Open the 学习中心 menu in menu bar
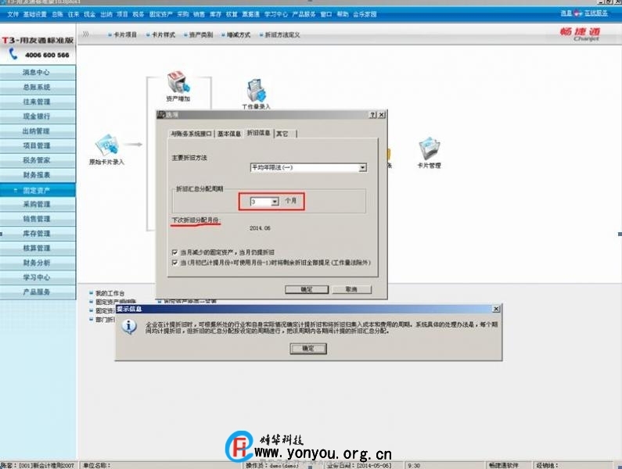This screenshot has width=622, height=469. coord(276,14)
